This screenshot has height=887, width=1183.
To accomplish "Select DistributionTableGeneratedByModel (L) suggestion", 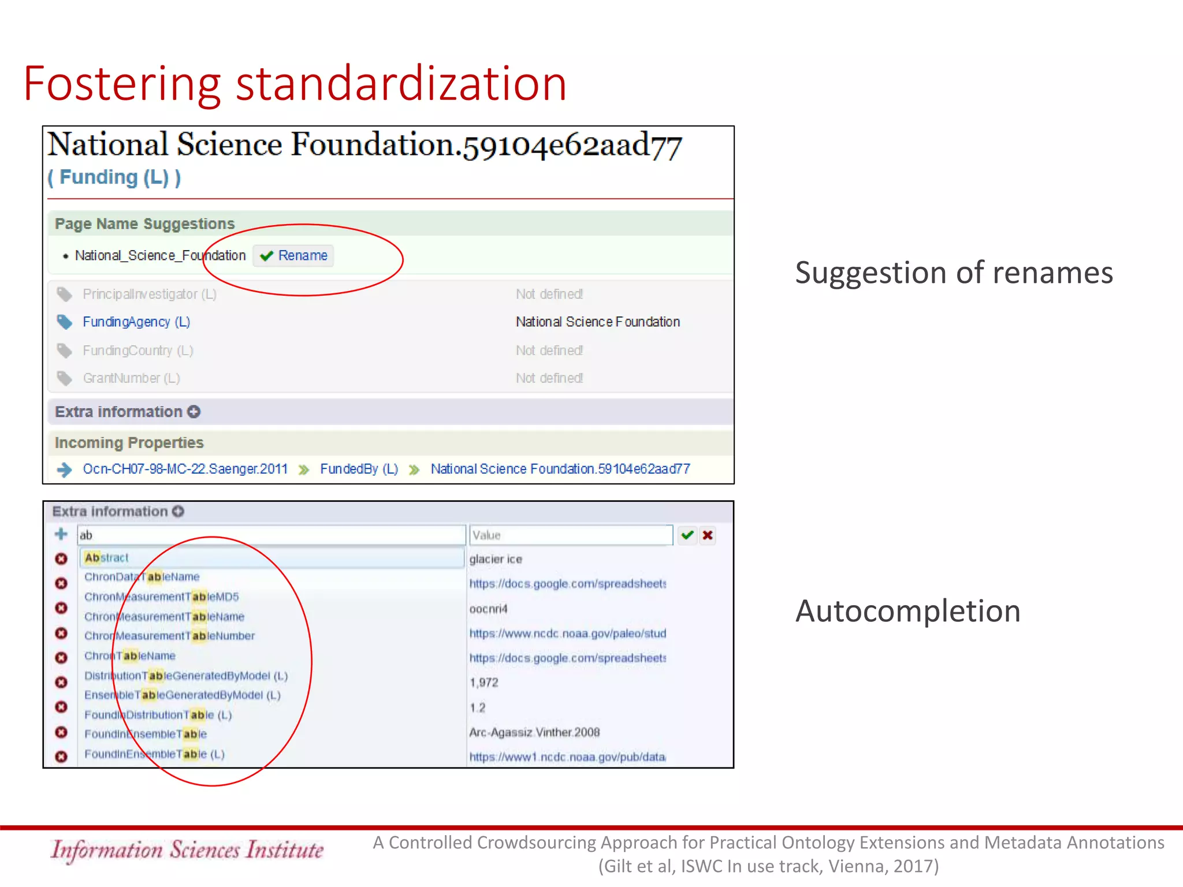I will tap(186, 676).
